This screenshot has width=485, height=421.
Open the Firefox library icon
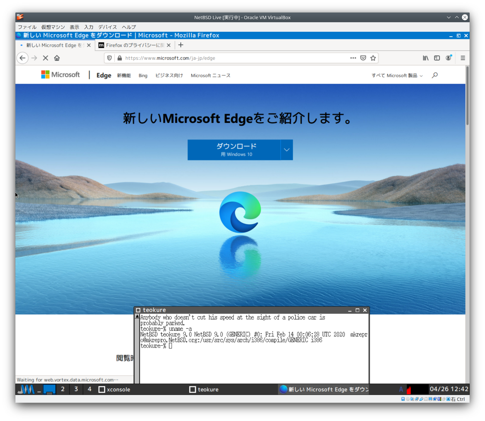(x=426, y=58)
